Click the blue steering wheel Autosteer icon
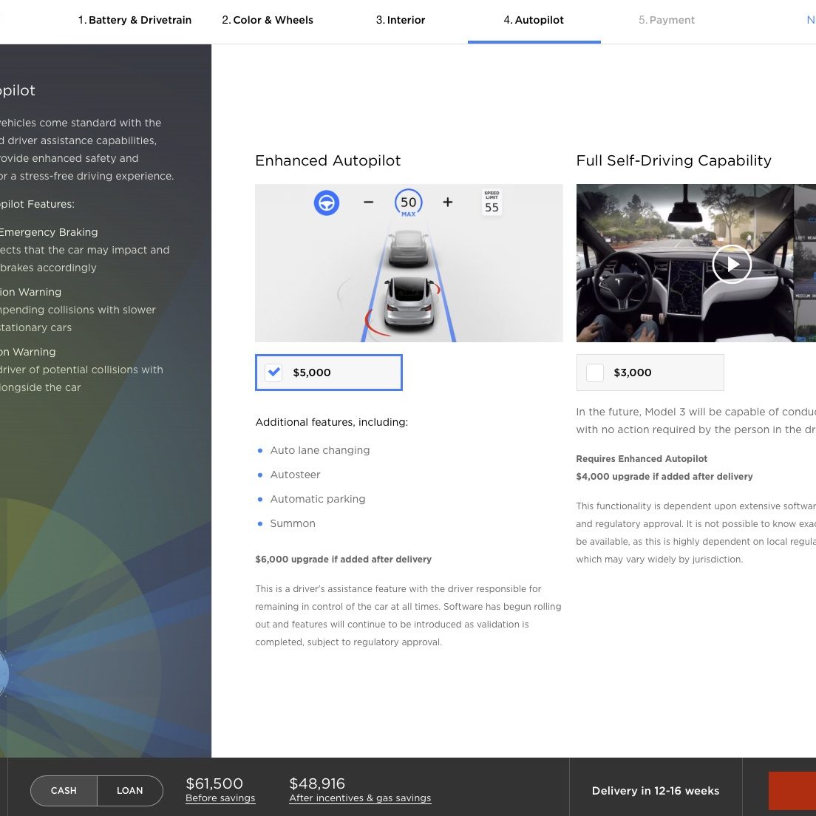The image size is (816, 816). (x=326, y=203)
